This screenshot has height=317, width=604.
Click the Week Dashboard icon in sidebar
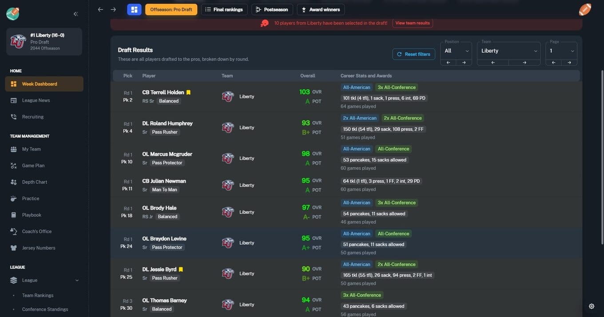14,84
